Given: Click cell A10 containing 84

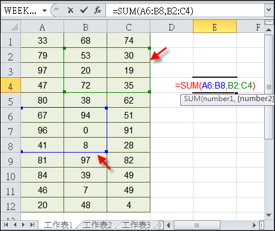Looking at the screenshot, I should coord(43,175).
